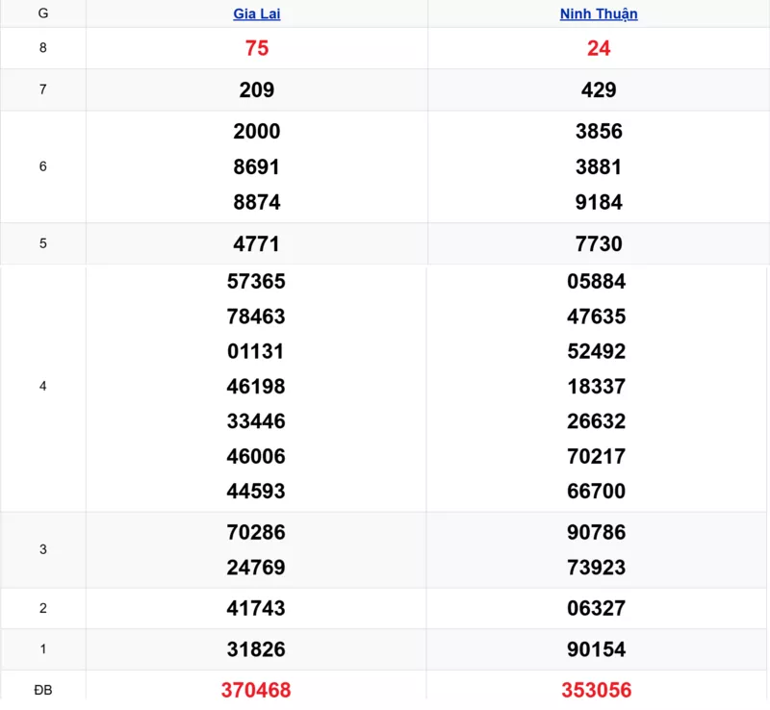
Task: Open the Gia Lai province link
Action: pos(257,13)
